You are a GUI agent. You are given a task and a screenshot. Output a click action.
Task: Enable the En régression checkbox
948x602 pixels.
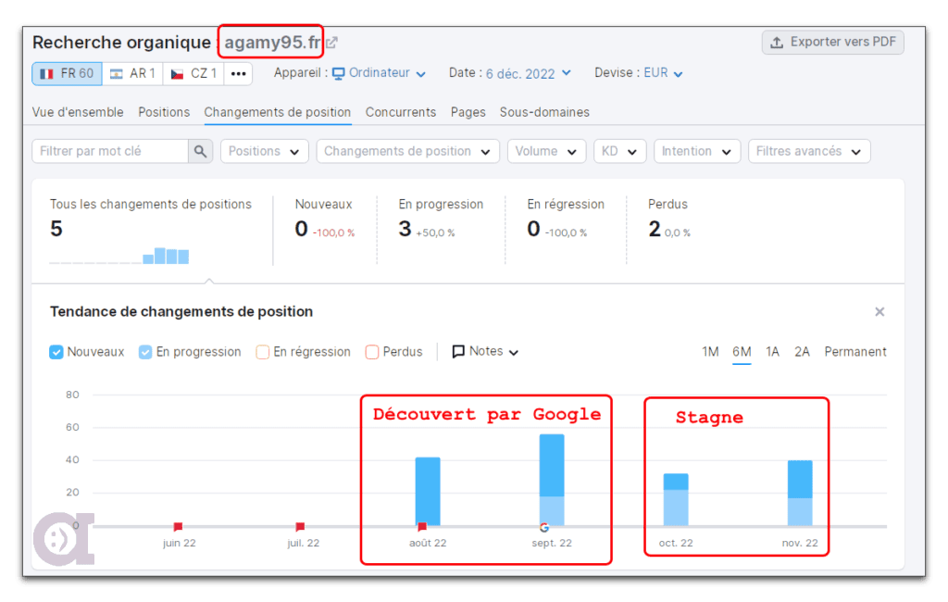(x=261, y=351)
